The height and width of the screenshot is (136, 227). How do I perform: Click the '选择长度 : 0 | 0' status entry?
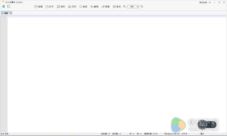[x=151, y=134]
